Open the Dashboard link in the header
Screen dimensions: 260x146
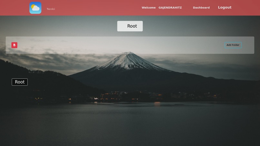click(x=201, y=8)
